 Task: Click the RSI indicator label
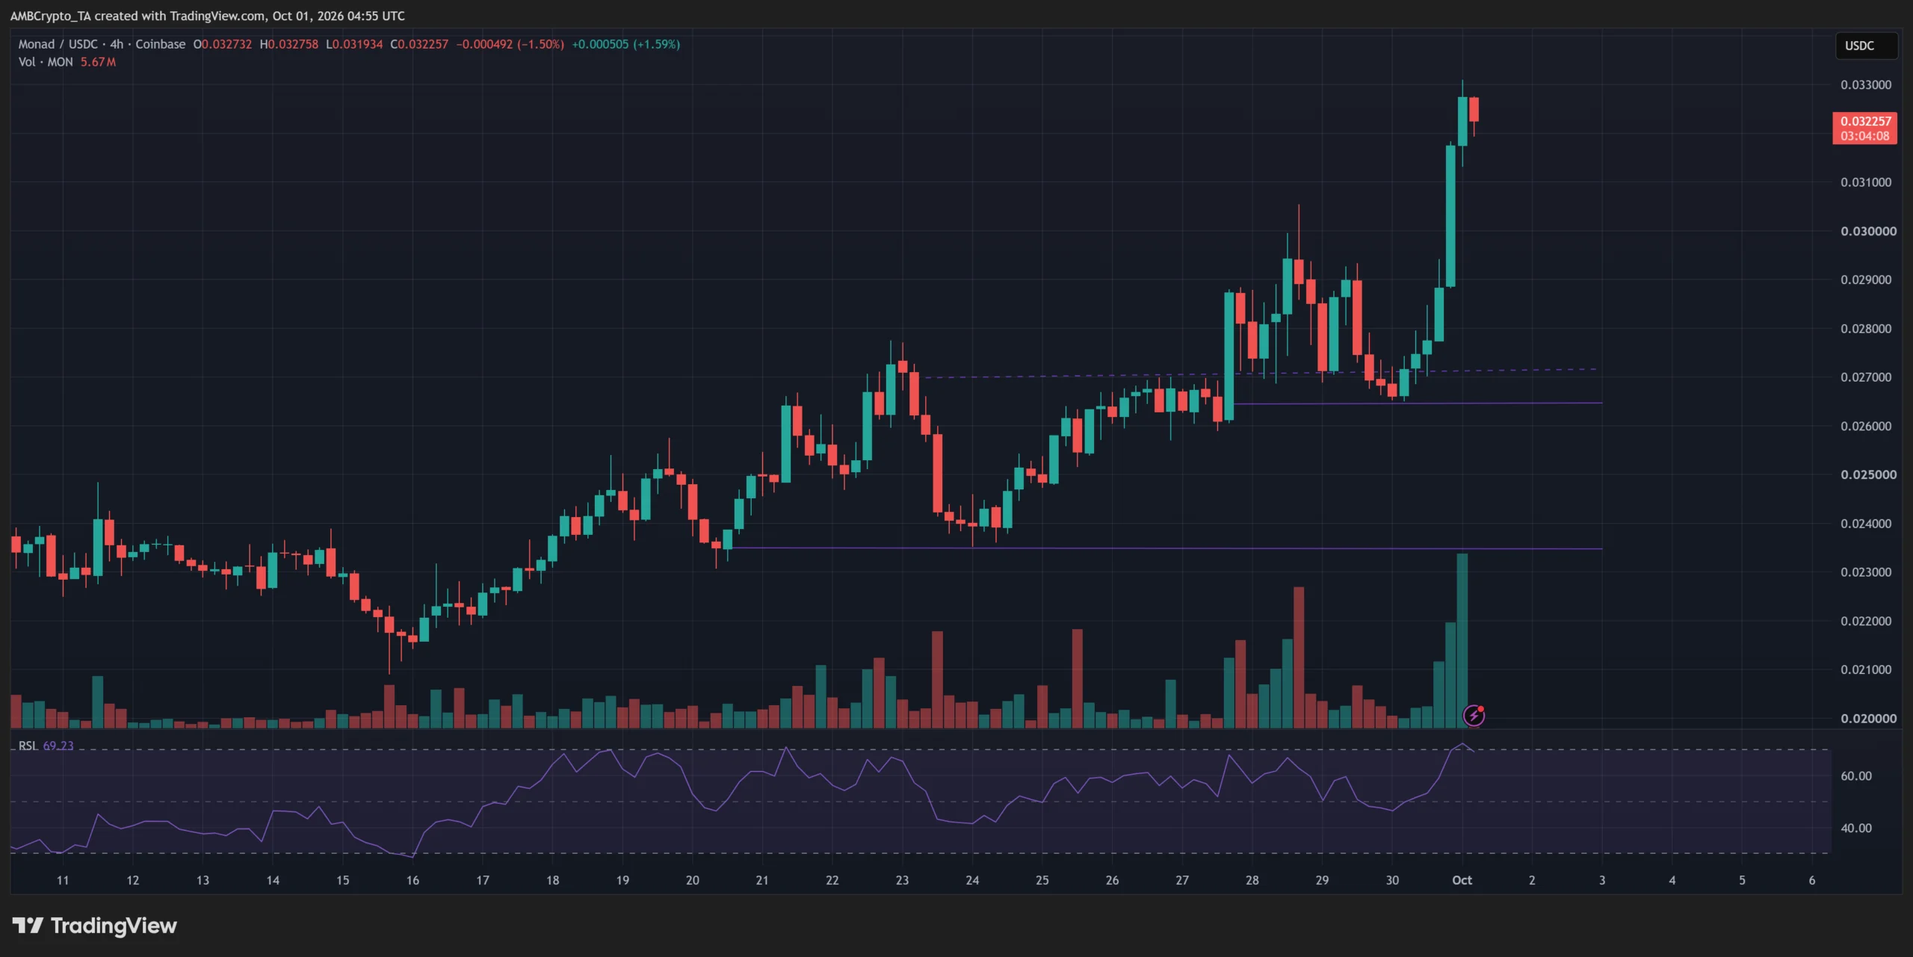point(28,746)
